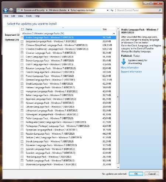The image size is (166, 182).
Task: Open address bar history dropdown arrow
Action: pyautogui.click(x=108, y=10)
